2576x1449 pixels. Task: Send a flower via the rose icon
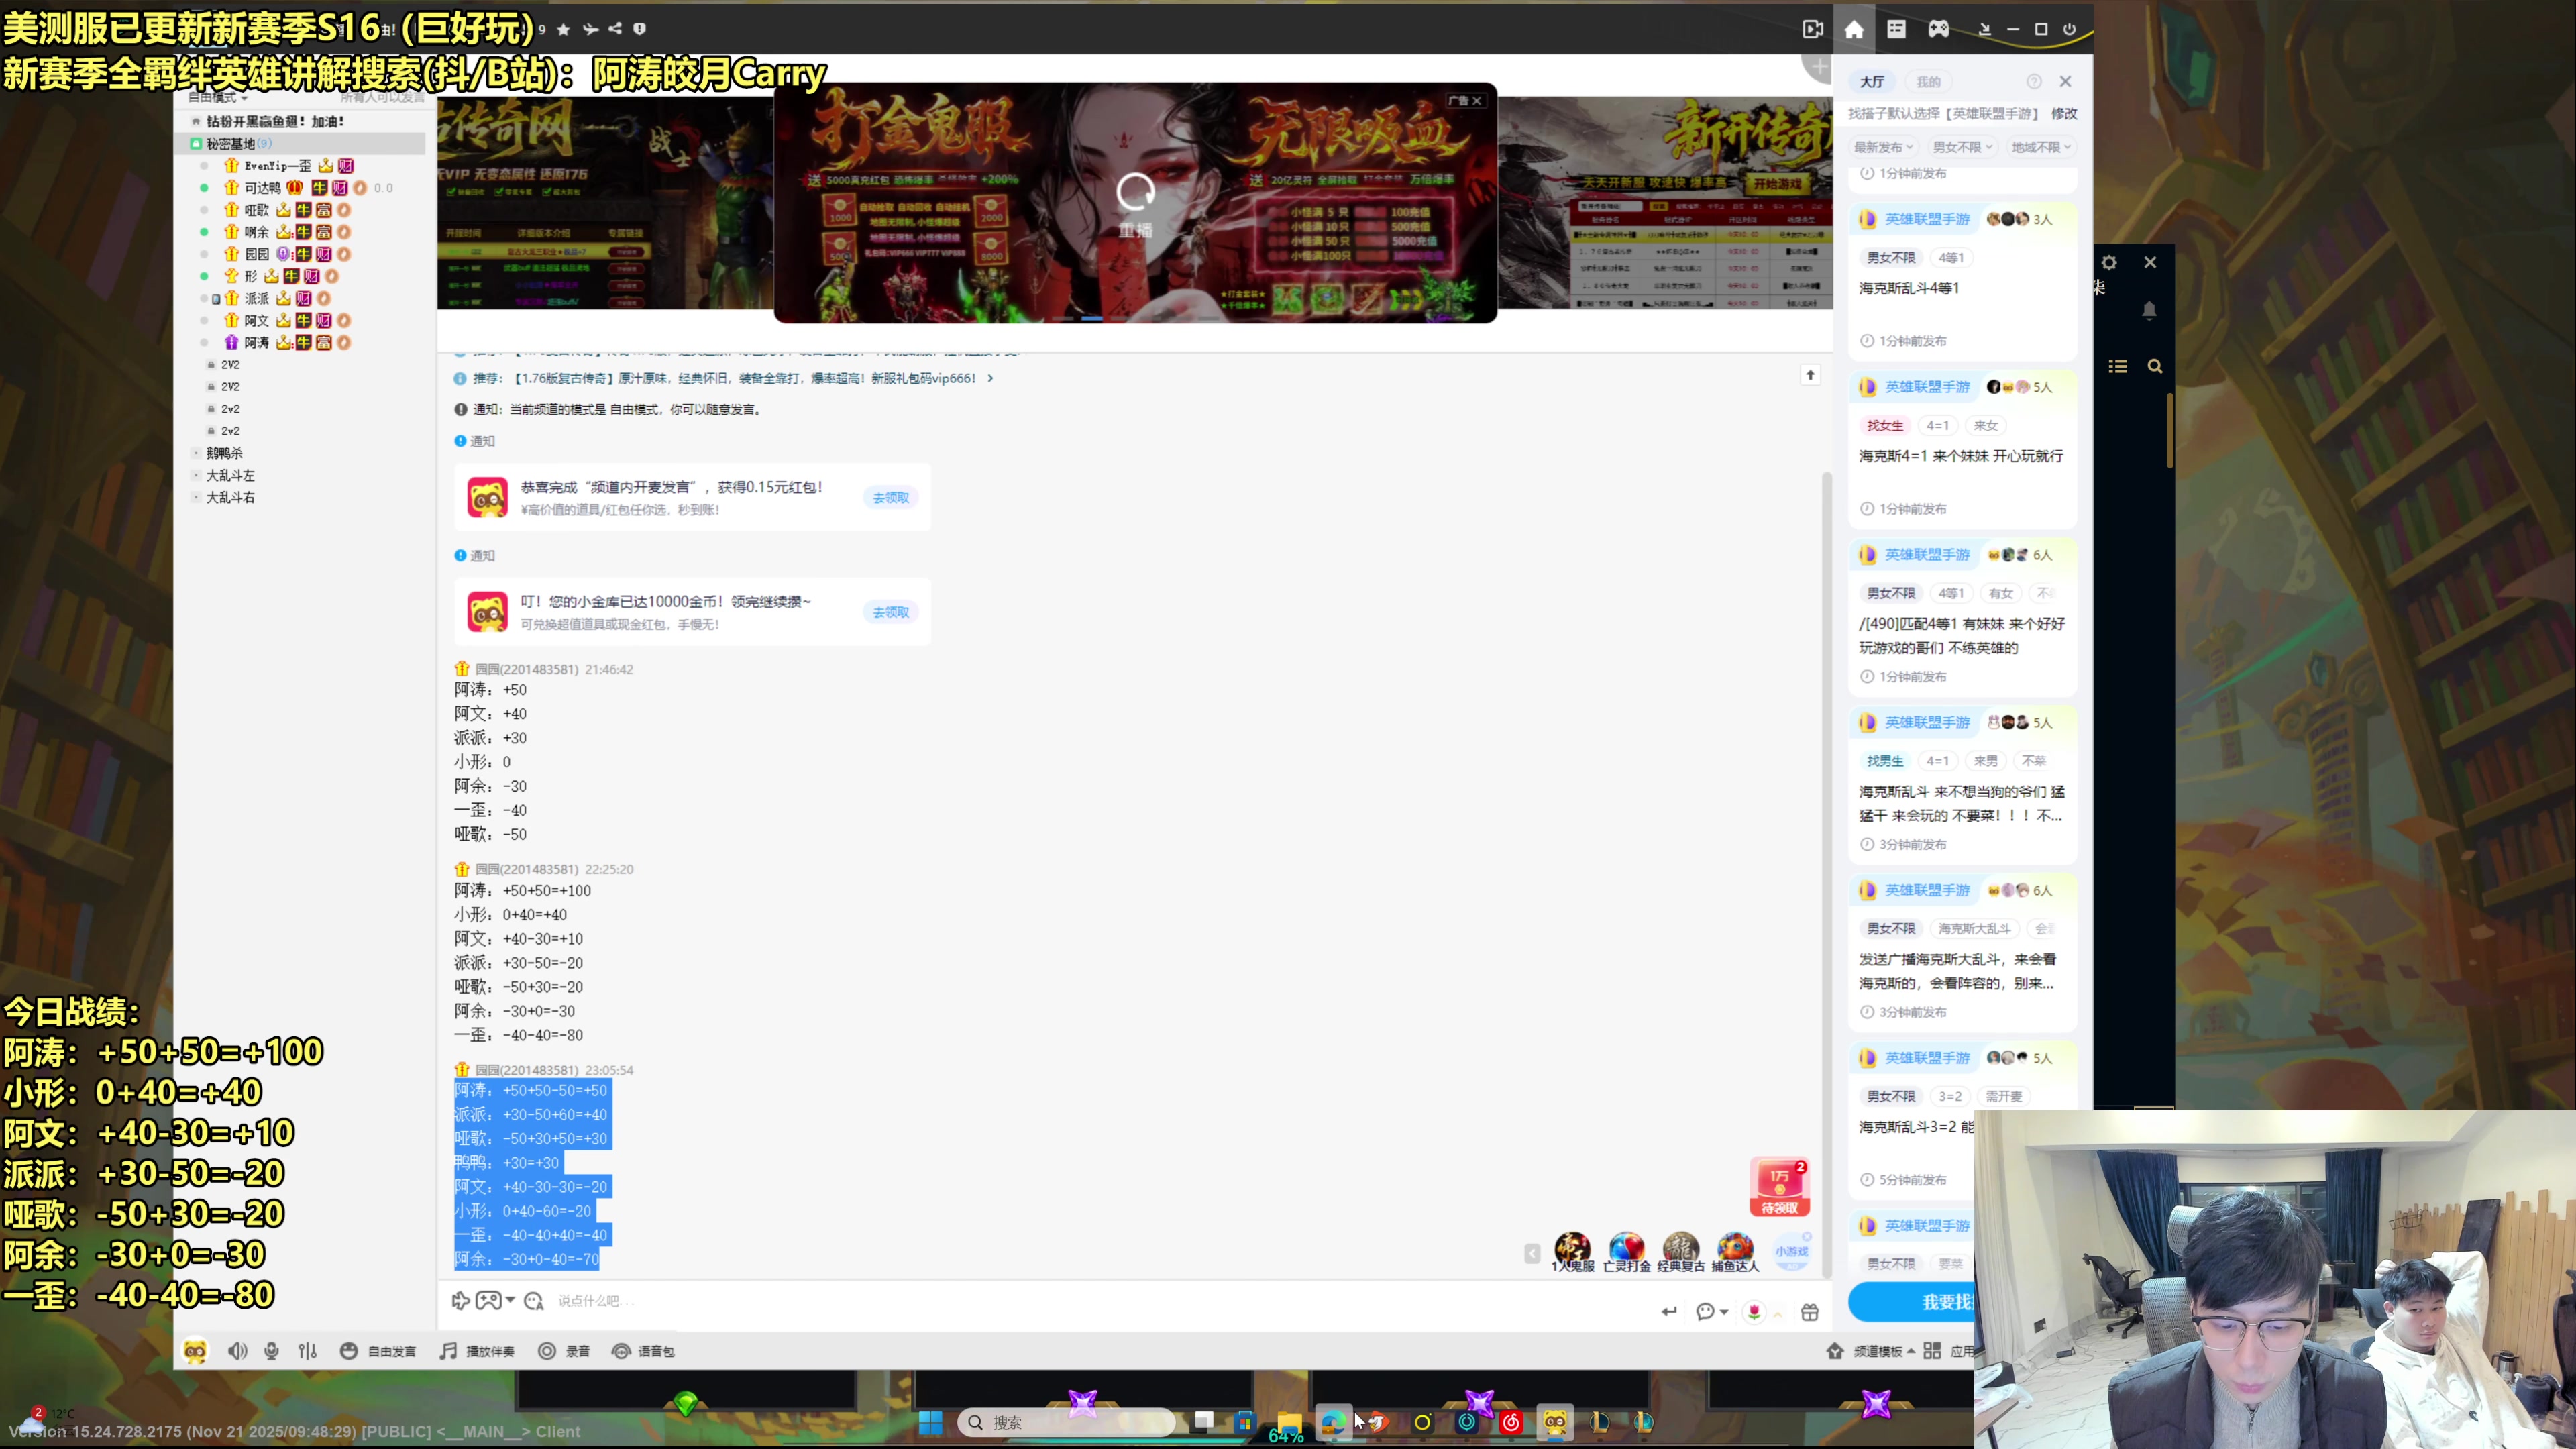coord(1754,1312)
